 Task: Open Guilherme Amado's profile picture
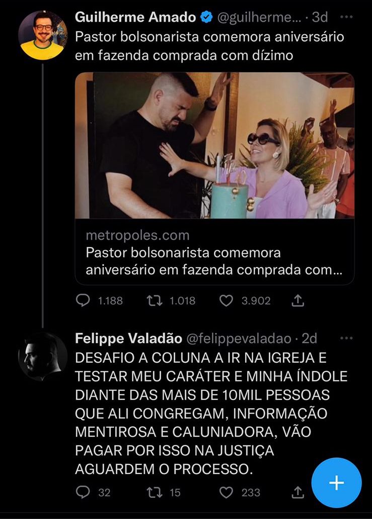tap(43, 35)
